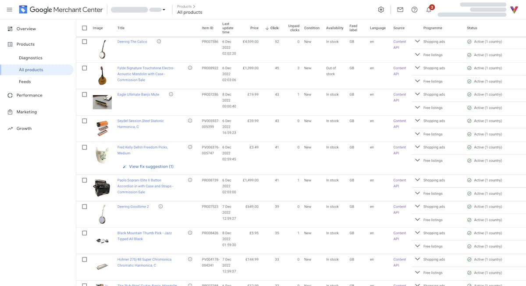Expand Shopping ads for Black Mountain Thumb Pick
This screenshot has width=526, height=286.
pyautogui.click(x=417, y=232)
